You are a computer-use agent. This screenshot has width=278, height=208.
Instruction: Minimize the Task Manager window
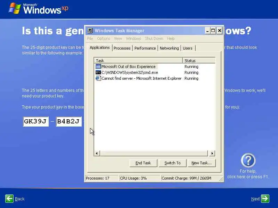(x=207, y=31)
